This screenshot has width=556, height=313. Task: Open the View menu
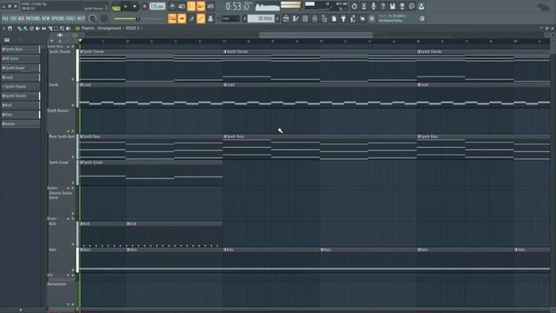pos(46,18)
